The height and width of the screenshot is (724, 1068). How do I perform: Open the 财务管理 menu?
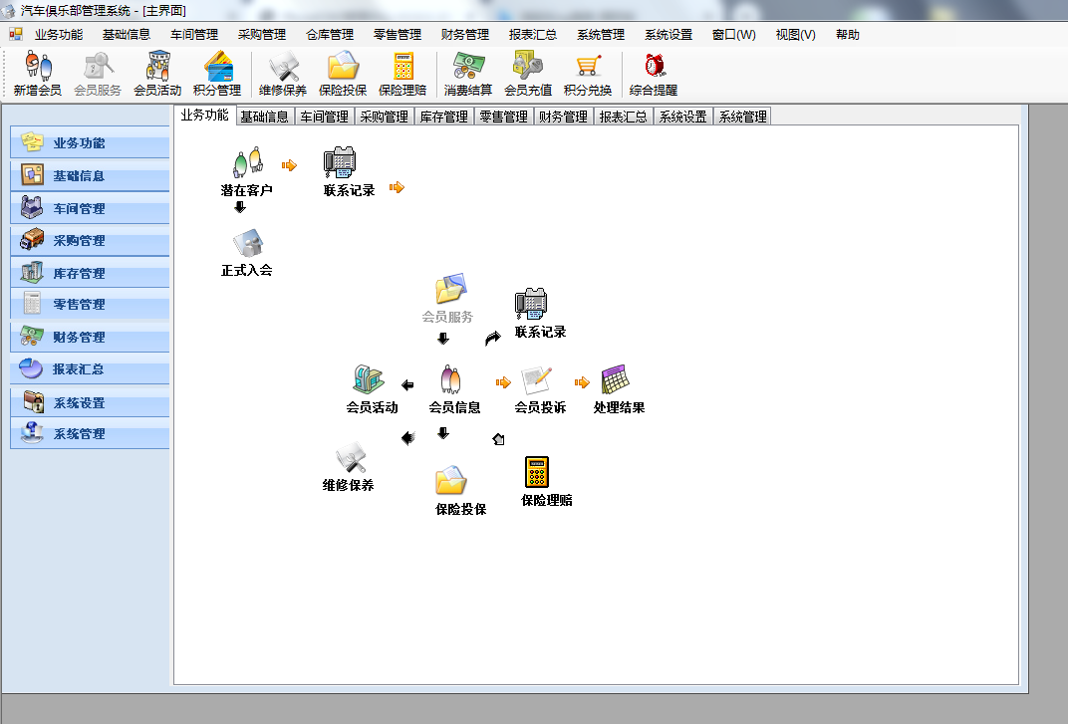(465, 34)
